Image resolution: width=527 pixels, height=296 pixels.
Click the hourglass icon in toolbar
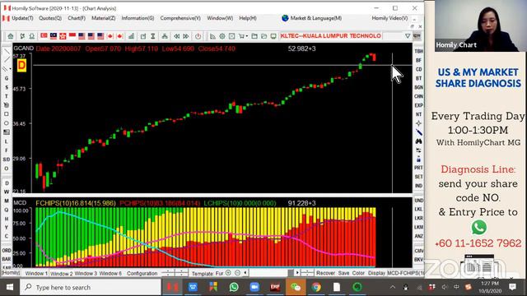tap(153, 36)
